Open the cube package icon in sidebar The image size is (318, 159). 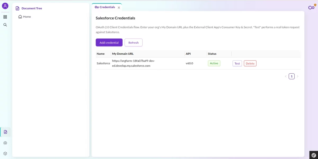[5, 153]
